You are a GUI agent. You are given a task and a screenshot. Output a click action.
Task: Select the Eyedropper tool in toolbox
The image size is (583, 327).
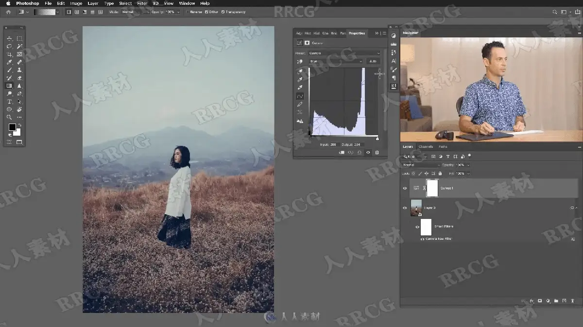9,62
